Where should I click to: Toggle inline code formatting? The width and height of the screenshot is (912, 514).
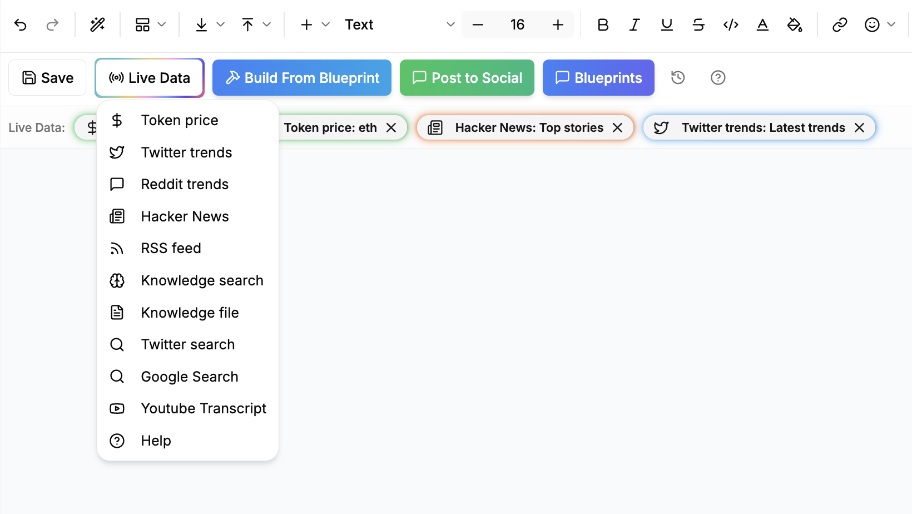coord(731,24)
